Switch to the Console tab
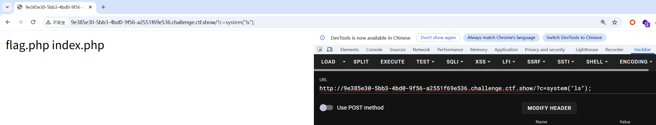 374,49
